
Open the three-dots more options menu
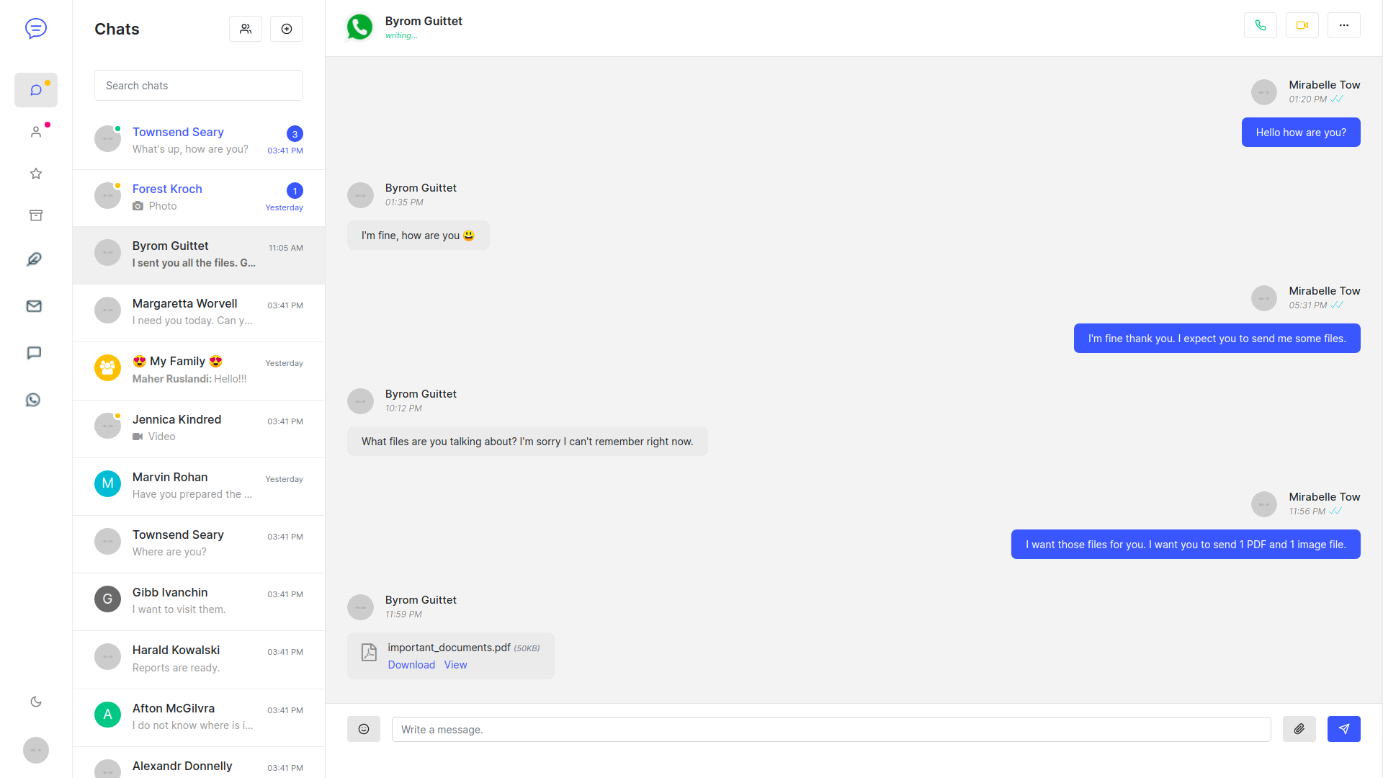click(x=1343, y=25)
